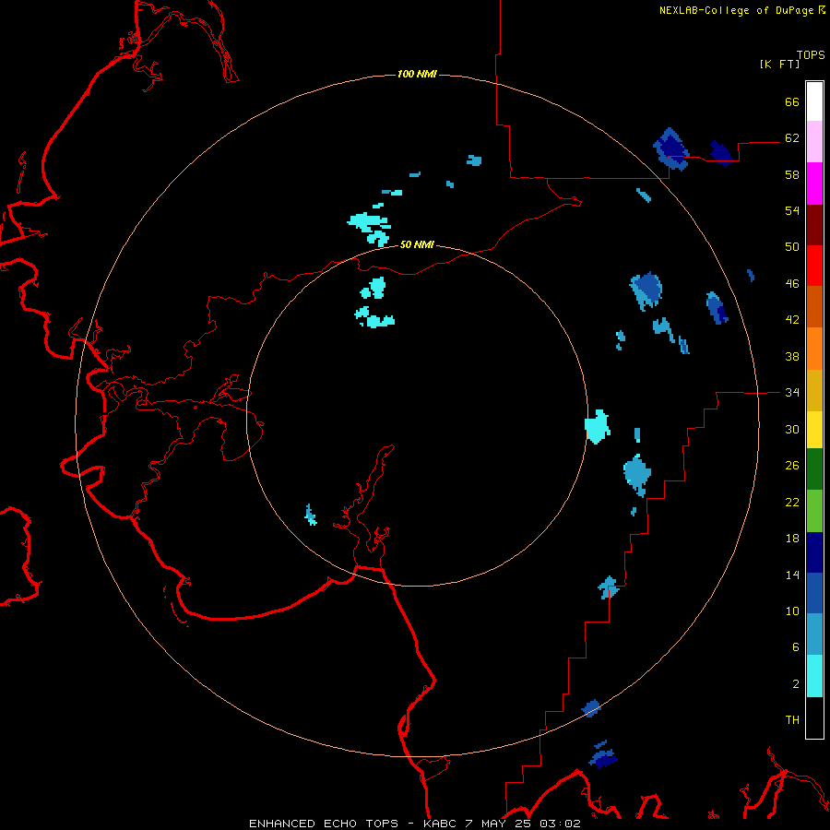Select the bright orange legend band

click(814, 349)
